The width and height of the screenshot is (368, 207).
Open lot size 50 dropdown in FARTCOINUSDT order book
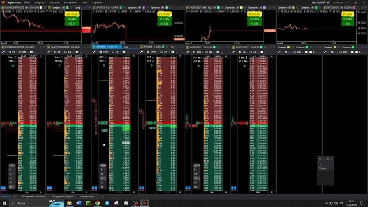12,52
